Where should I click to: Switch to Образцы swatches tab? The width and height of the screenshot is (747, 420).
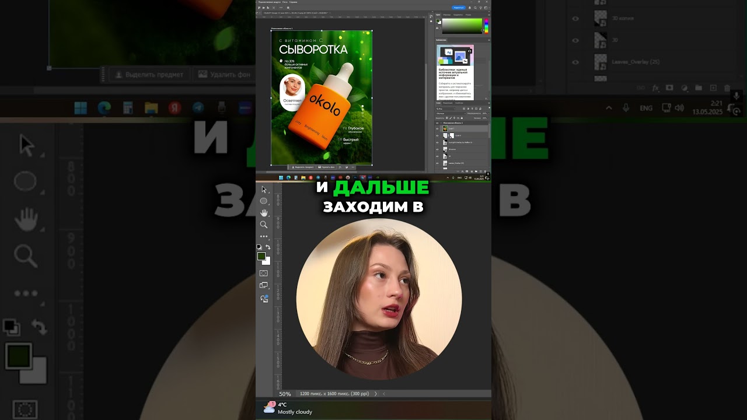[447, 15]
